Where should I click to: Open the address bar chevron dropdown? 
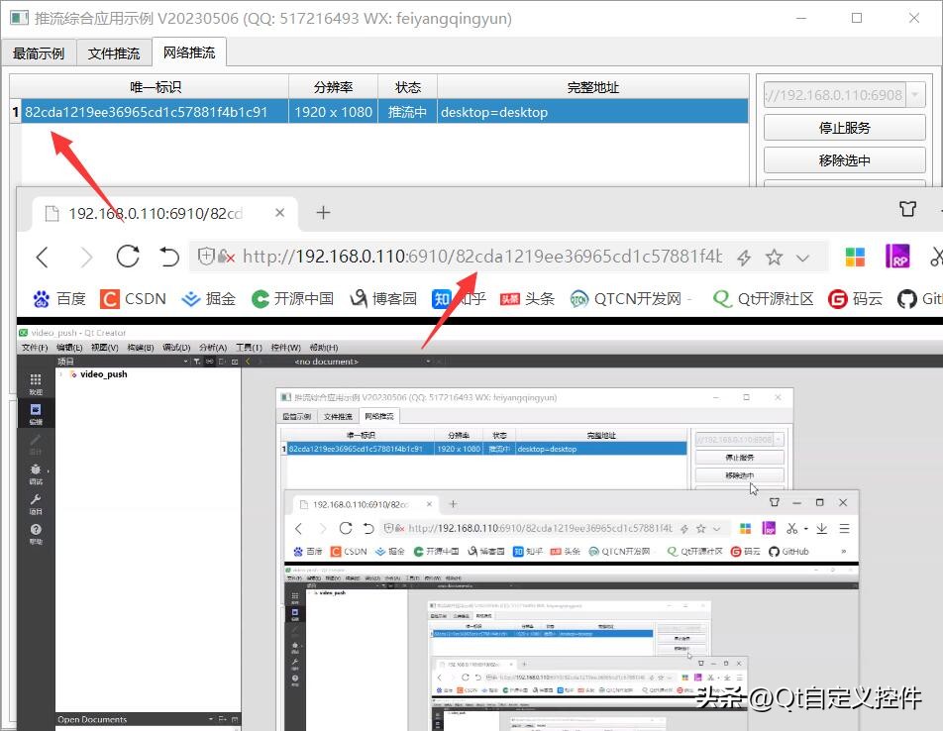[x=802, y=257]
